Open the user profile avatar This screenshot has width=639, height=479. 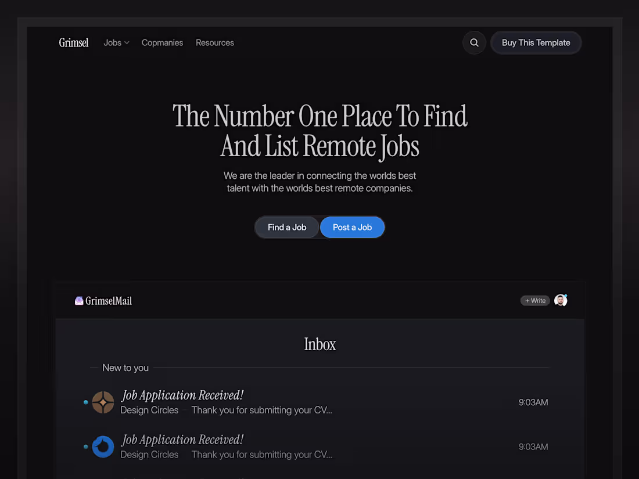[x=561, y=300]
